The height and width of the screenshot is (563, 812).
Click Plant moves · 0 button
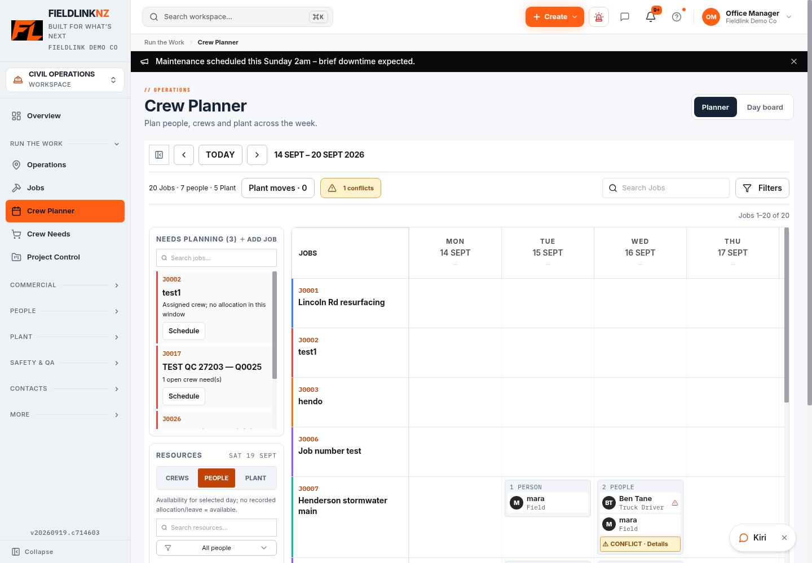[278, 188]
